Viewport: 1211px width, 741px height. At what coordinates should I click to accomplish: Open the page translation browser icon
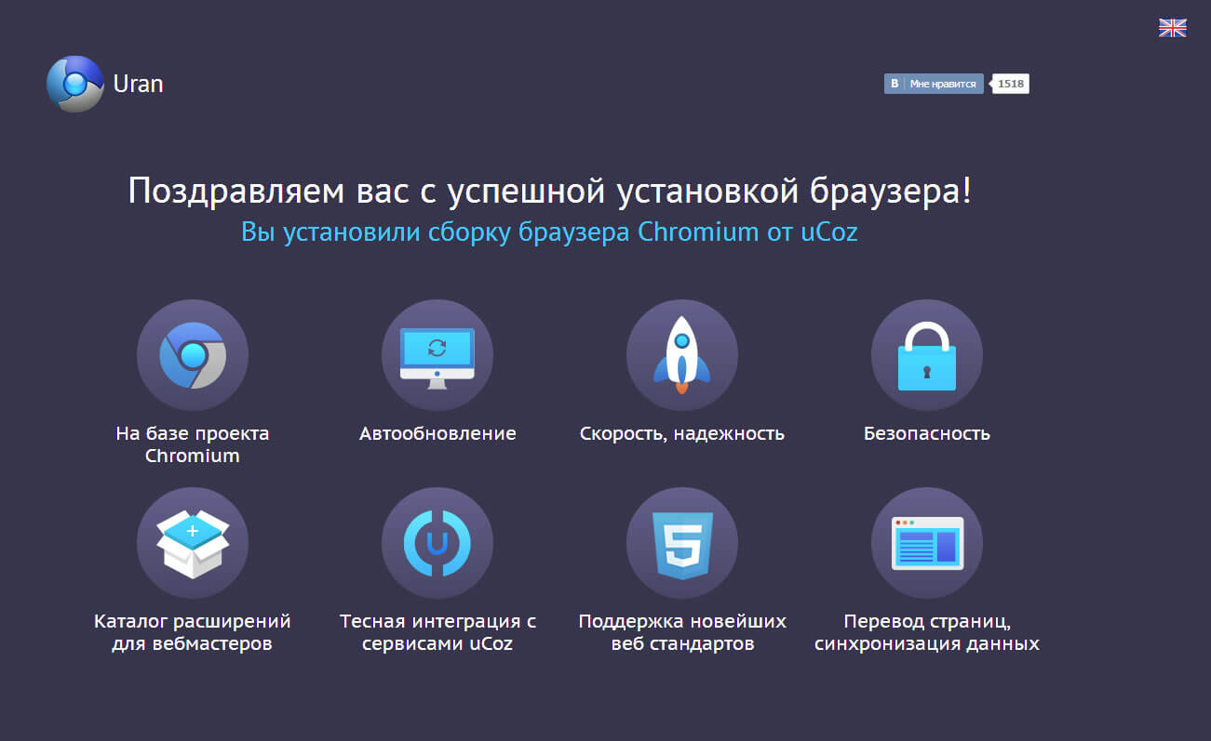(927, 543)
